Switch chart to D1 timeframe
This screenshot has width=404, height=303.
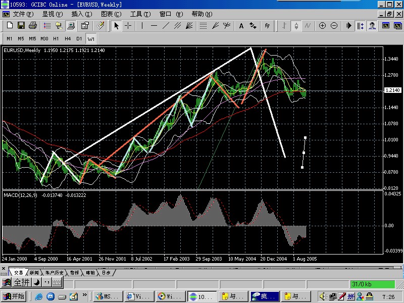pos(79,39)
